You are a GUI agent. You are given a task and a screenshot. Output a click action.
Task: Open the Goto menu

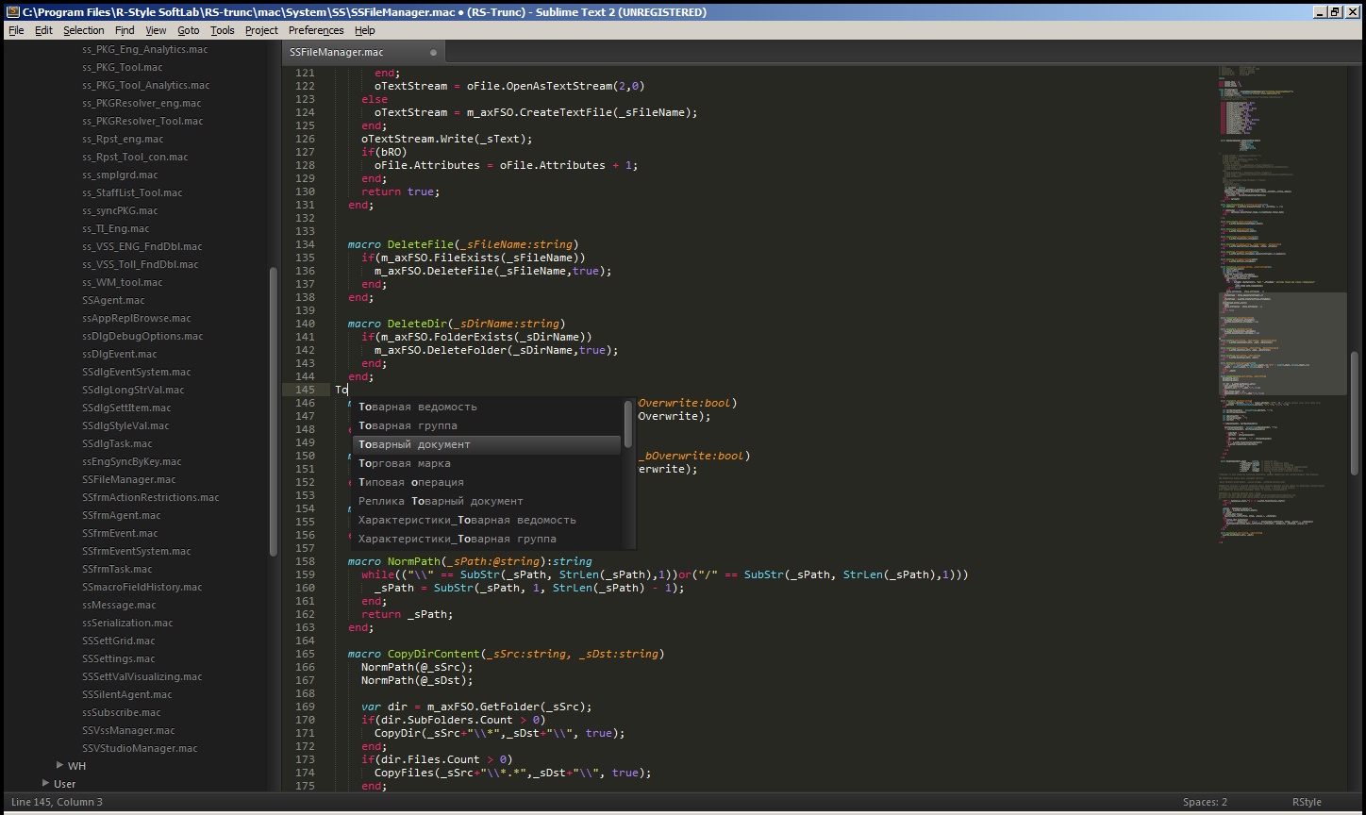pyautogui.click(x=189, y=30)
